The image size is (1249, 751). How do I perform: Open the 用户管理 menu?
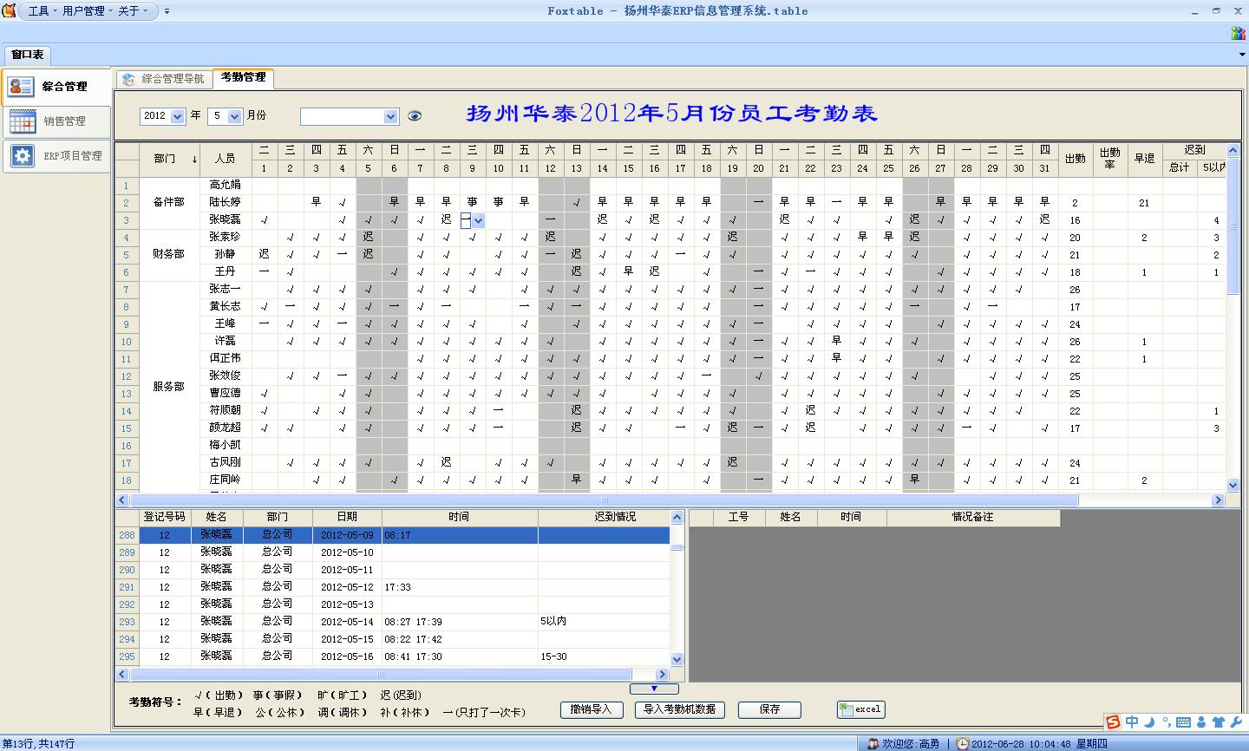coord(88,11)
